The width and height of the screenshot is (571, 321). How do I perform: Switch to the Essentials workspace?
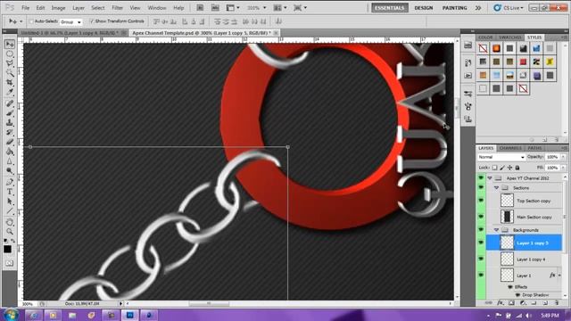coord(390,8)
